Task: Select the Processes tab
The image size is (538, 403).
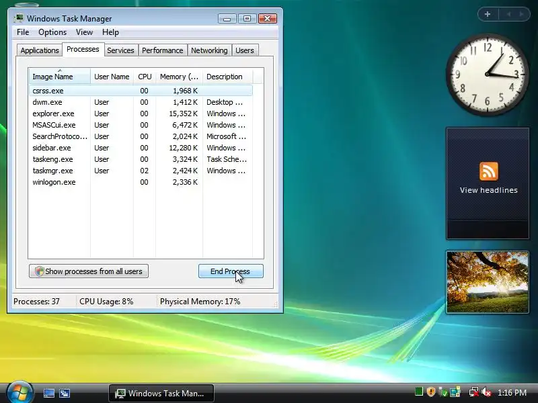Action: coord(83,49)
